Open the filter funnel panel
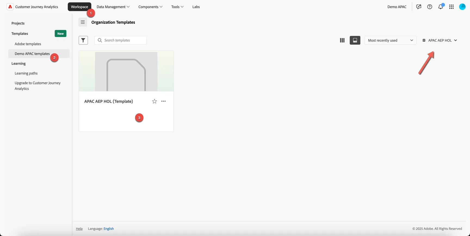 (x=83, y=40)
